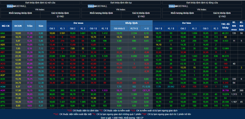Click AGM change value FL-0,58
Image resolution: width=245 pixels, height=119 pixels.
(x=146, y=87)
